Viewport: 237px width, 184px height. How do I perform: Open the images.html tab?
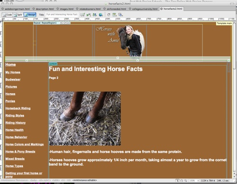[x=65, y=9]
